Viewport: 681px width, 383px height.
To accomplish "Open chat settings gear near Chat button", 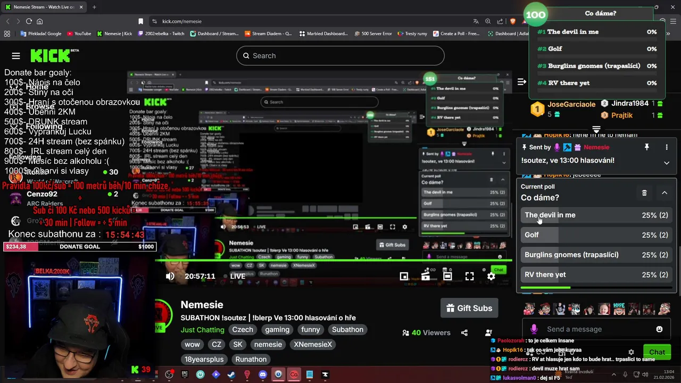I will 631,352.
